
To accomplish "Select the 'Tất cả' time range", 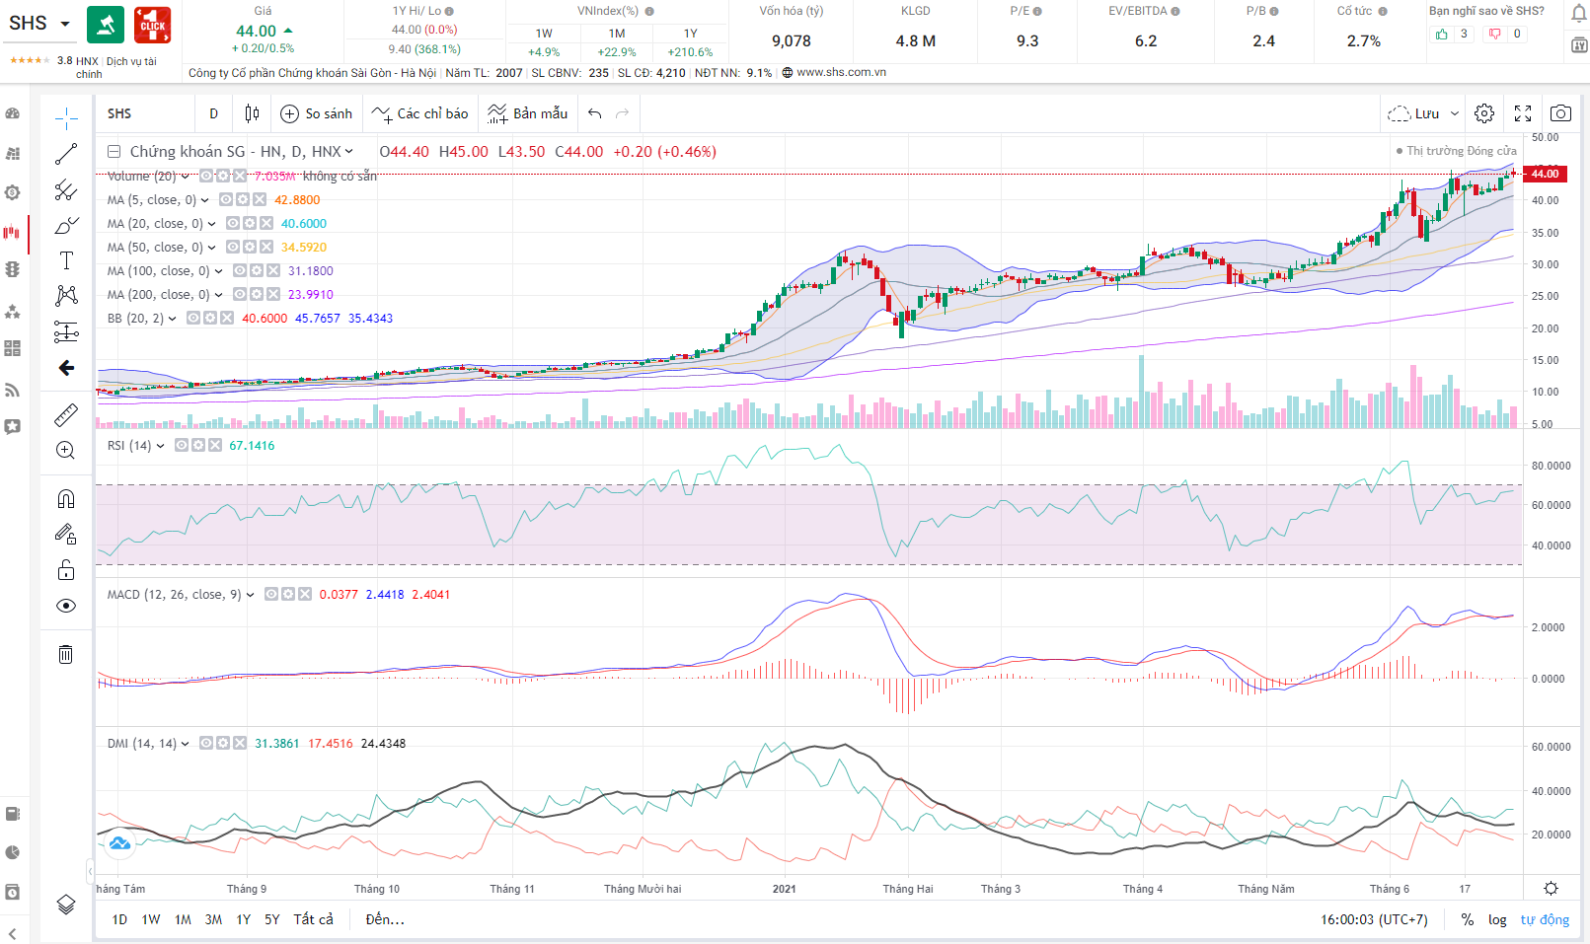I will [x=313, y=919].
